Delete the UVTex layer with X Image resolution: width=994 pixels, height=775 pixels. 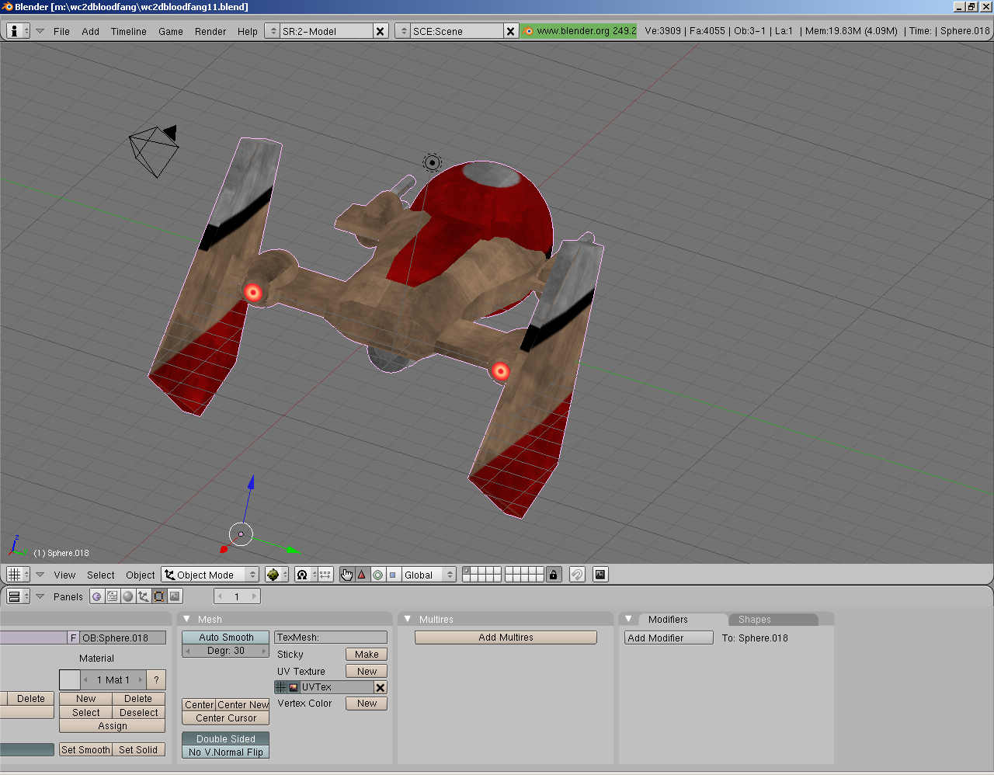(381, 687)
